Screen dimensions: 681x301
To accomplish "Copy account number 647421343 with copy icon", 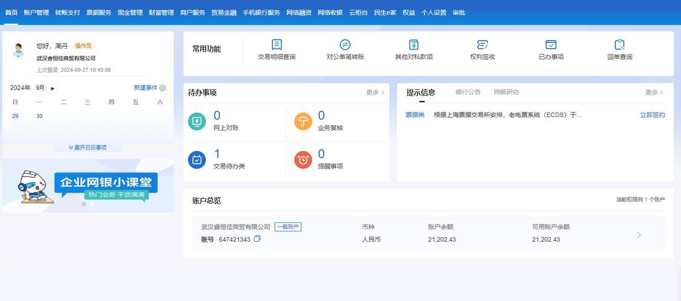I will coord(257,239).
